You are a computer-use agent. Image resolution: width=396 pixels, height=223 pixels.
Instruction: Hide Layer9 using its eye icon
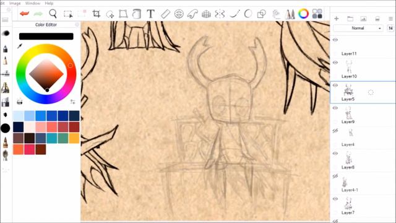coord(335,108)
